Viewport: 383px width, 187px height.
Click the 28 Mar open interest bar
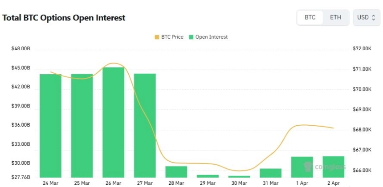pos(176,172)
